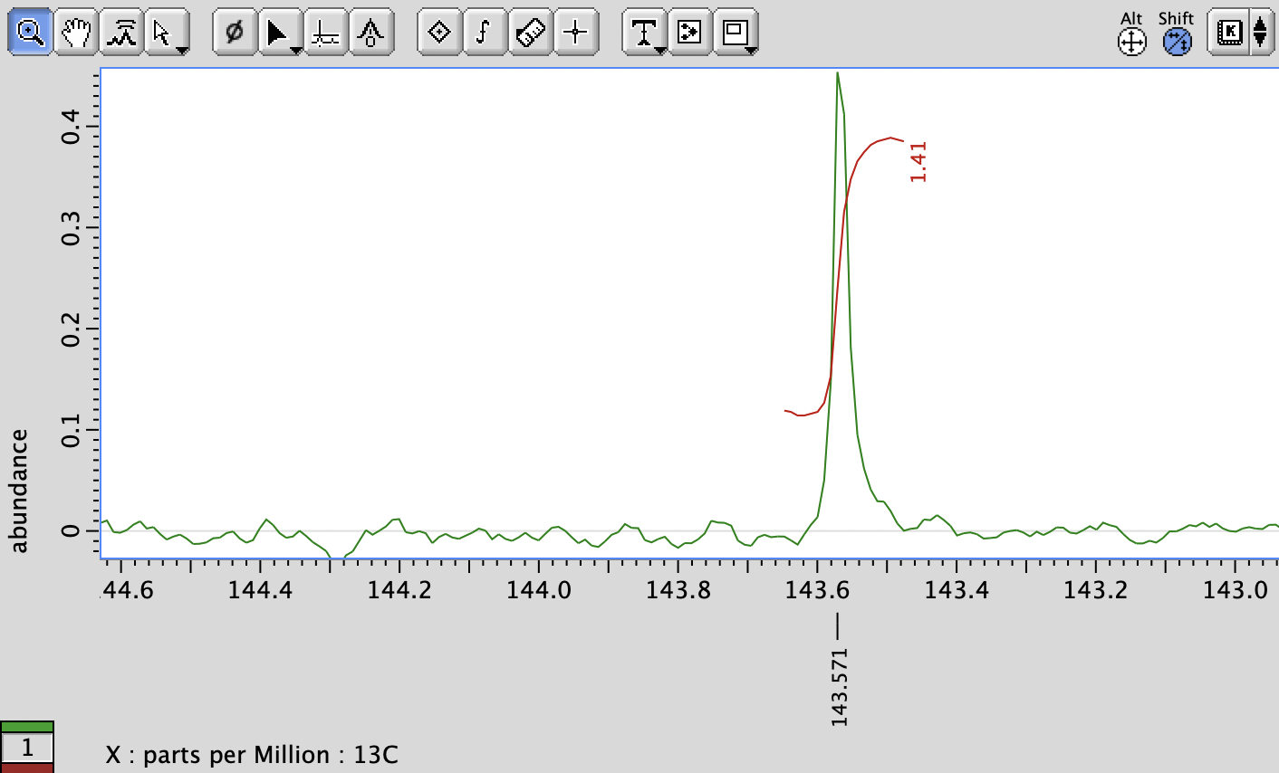
Task: Activate the hand pan tool
Action: [x=74, y=33]
